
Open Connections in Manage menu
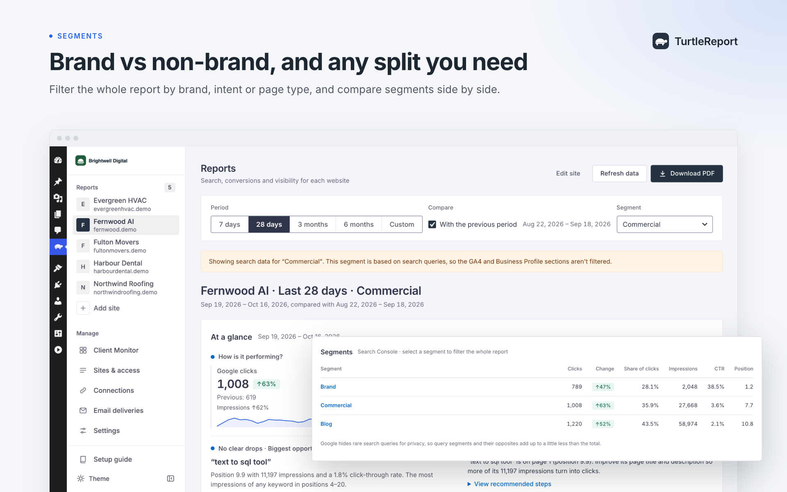(x=126, y=390)
